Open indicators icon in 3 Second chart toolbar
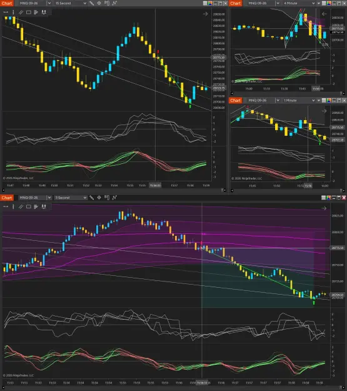Viewport: 347px width, 391px height. [107, 198]
